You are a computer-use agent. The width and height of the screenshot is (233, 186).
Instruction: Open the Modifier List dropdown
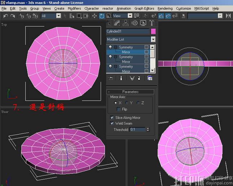(153, 39)
